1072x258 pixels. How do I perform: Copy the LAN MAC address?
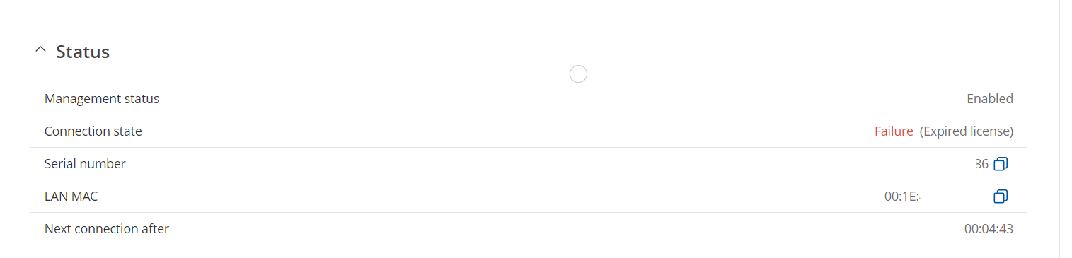pyautogui.click(x=1001, y=197)
